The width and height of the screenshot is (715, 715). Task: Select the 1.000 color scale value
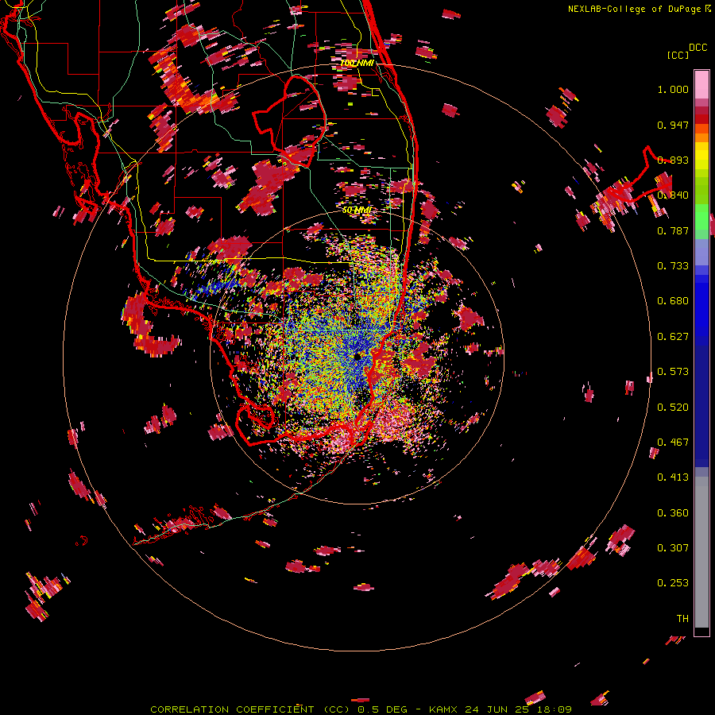click(x=673, y=89)
